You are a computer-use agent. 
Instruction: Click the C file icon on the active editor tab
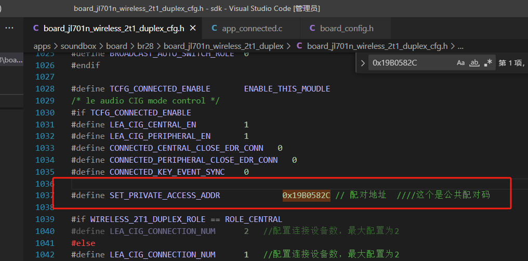36,29
